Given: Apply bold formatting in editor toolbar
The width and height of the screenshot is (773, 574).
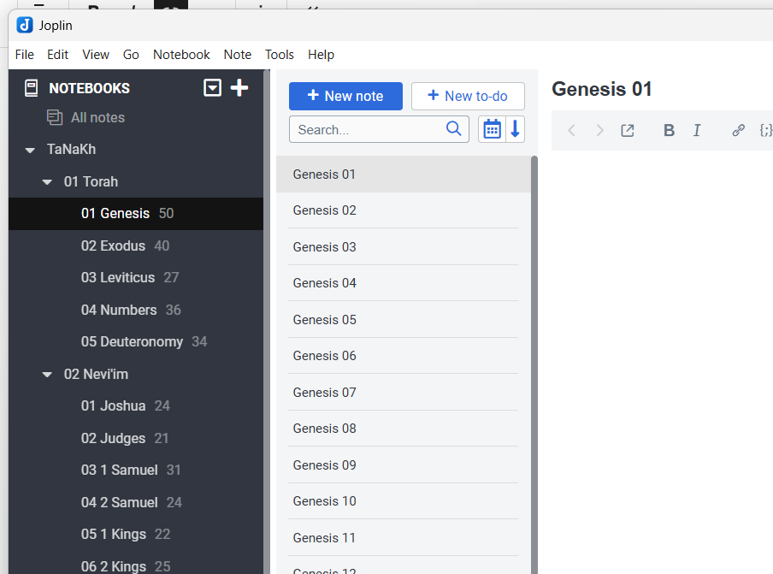Looking at the screenshot, I should click(669, 130).
